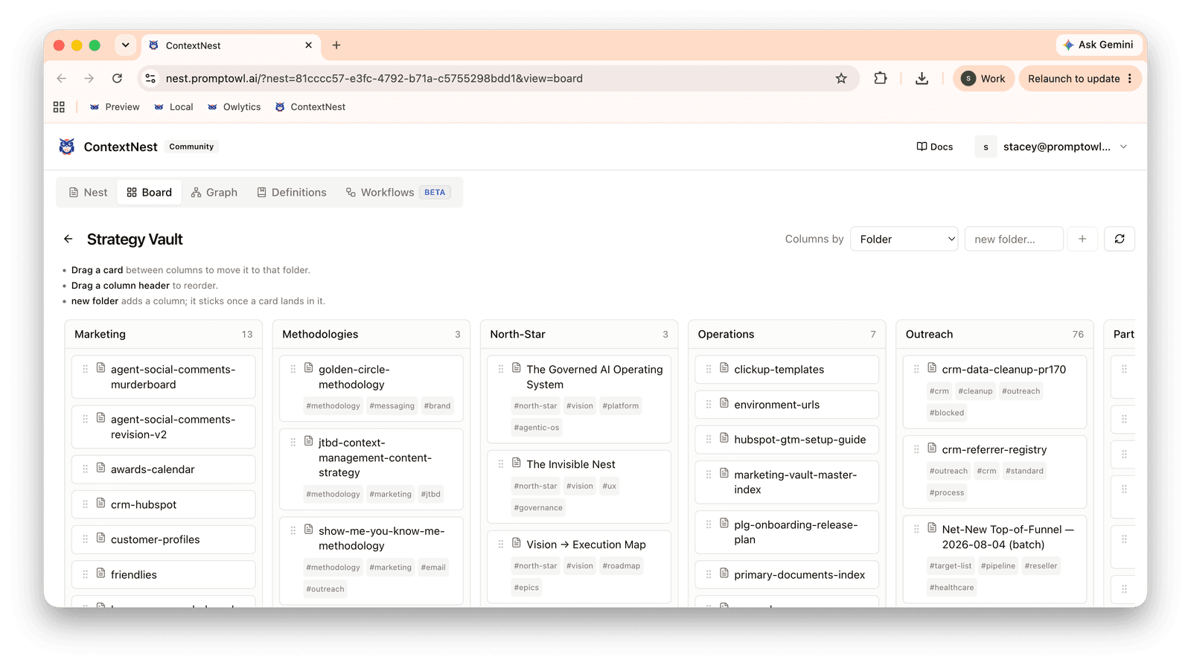Grab drag handle on crm-data-cleanup-pr170 card
Screen dimensions: 1191x665
[x=916, y=369]
